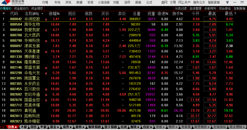Expand the 基金 dropdown tab
This screenshot has height=130, width=247.
point(54,127)
